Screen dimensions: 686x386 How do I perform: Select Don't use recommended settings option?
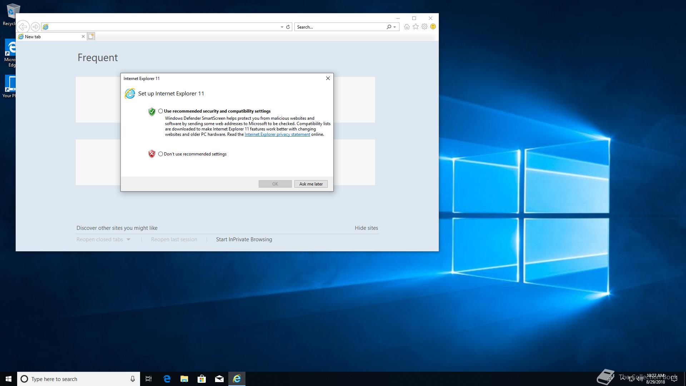pyautogui.click(x=160, y=154)
